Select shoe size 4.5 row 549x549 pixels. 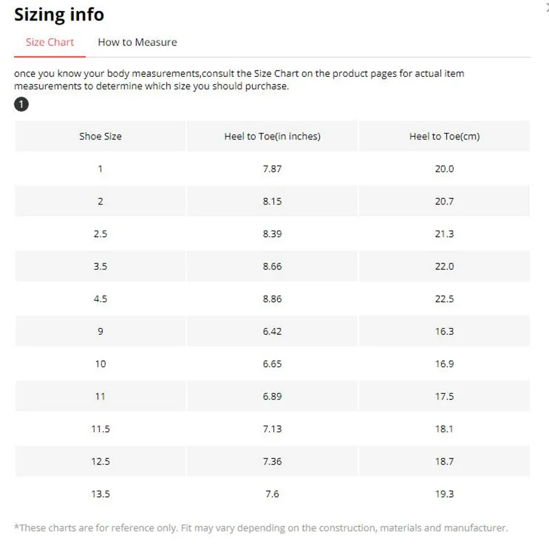coord(100,299)
